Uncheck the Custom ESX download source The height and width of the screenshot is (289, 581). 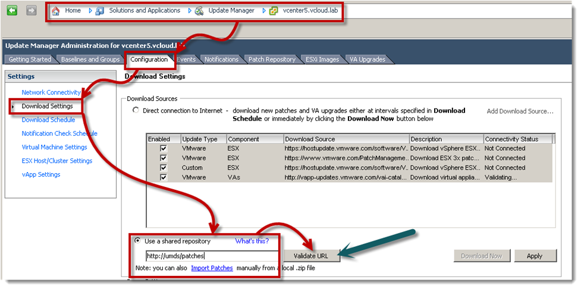pos(164,167)
